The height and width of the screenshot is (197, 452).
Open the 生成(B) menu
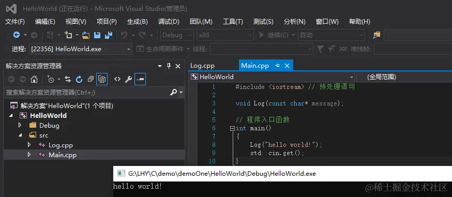137,22
